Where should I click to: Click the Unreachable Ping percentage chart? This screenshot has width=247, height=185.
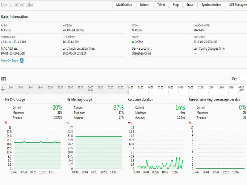point(220,148)
